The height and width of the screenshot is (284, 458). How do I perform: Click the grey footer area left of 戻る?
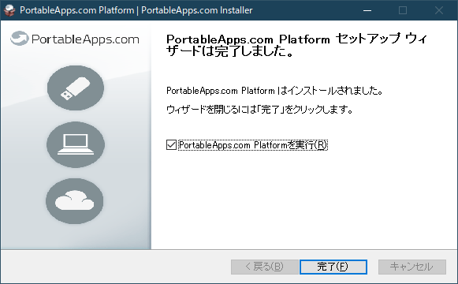[116, 267]
